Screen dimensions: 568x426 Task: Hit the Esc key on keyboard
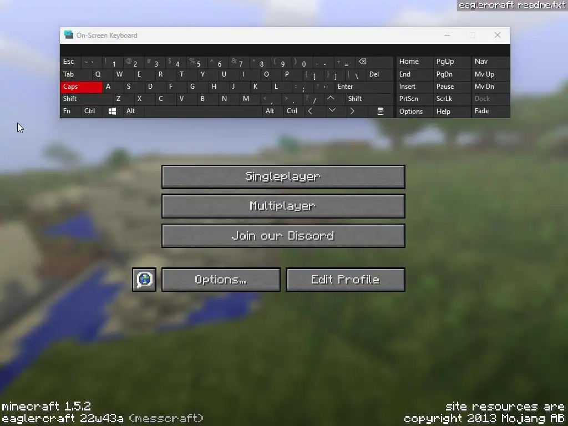(x=70, y=62)
